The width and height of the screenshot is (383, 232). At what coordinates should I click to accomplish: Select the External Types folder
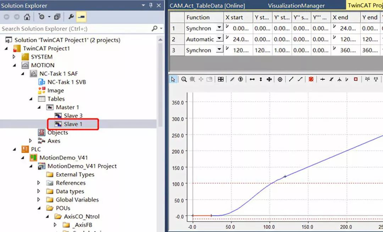75,174
